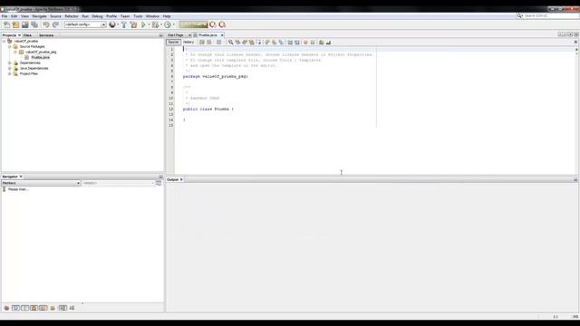
Task: Open the Window menu
Action: click(152, 16)
